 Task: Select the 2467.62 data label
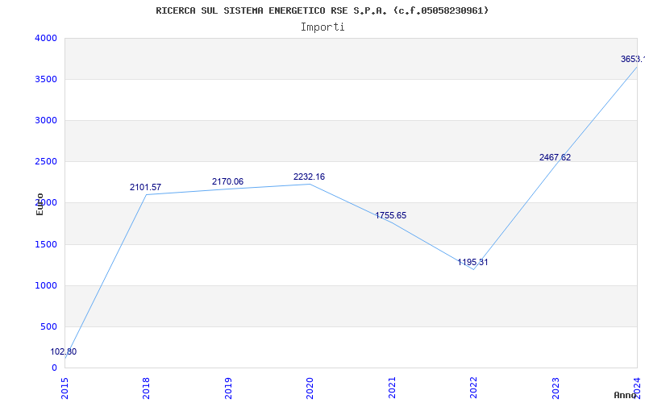pos(555,157)
